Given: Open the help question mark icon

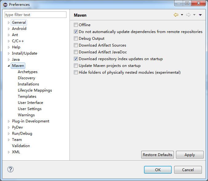Looking at the screenshot, I should tap(10, 169).
